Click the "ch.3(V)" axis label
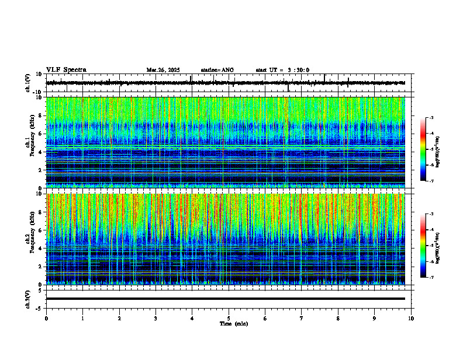Image resolution: width=463 pixels, height=357 pixels. click(28, 299)
